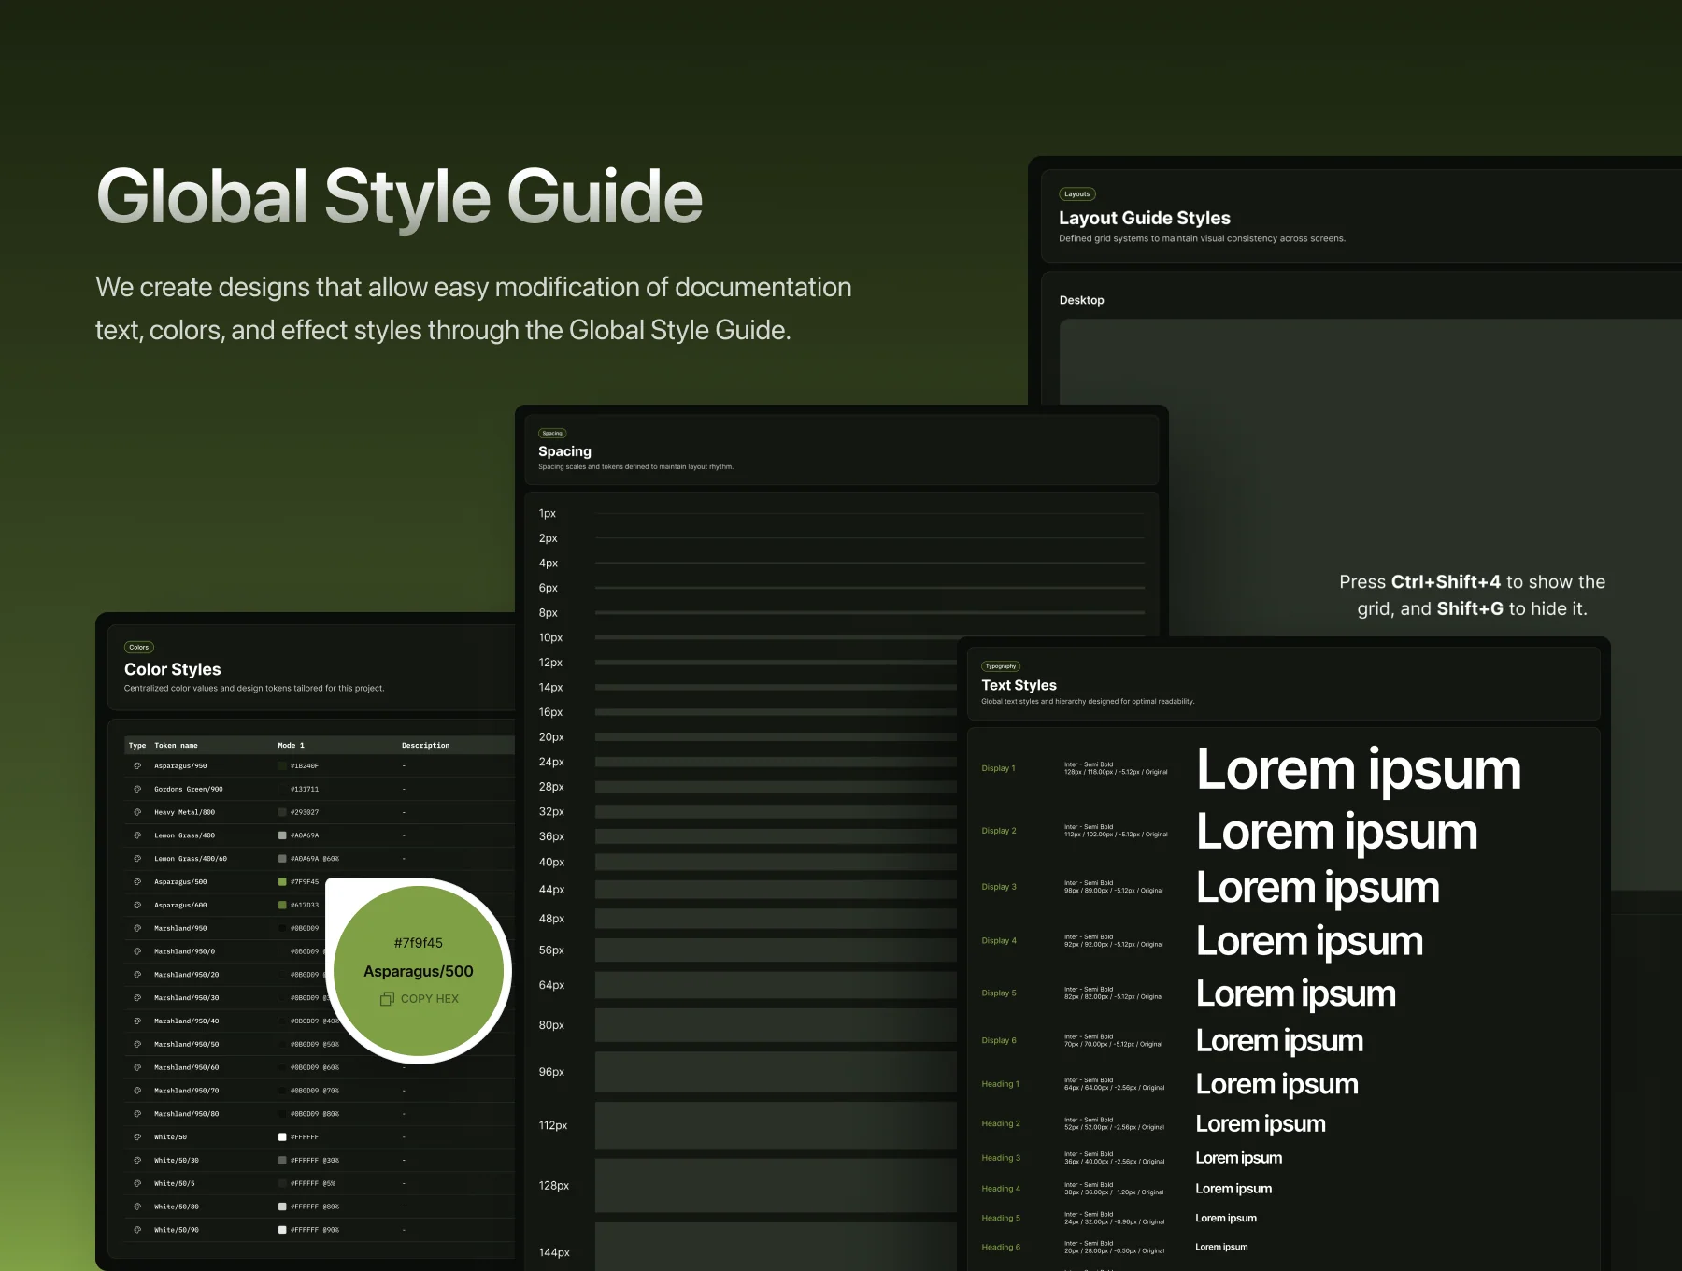Click the Gordons Green/900 token name
Viewport: 1682px width, 1271px height.
pos(189,789)
